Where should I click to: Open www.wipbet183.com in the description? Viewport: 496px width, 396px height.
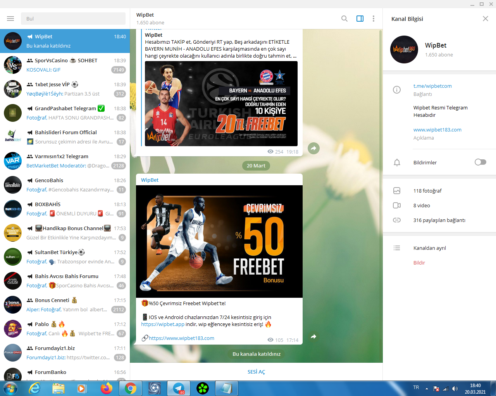point(437,130)
